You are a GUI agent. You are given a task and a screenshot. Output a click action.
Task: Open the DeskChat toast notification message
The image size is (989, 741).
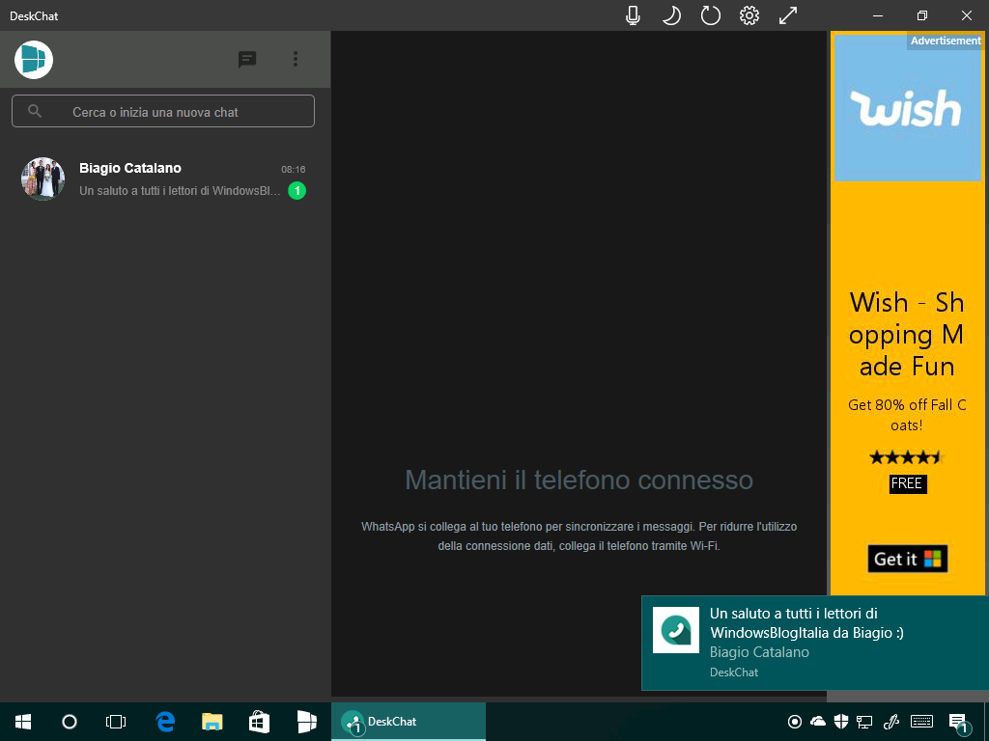815,643
